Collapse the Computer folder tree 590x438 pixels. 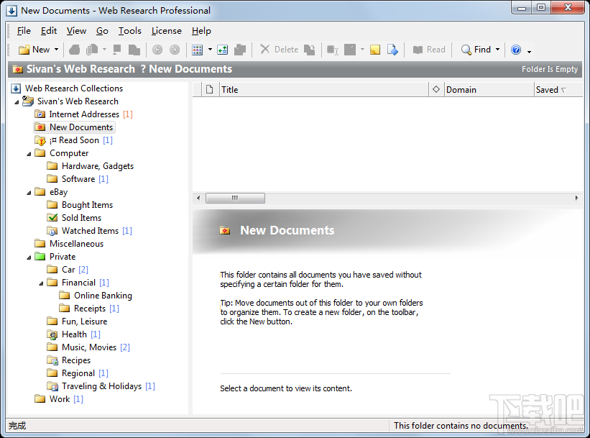tap(28, 152)
